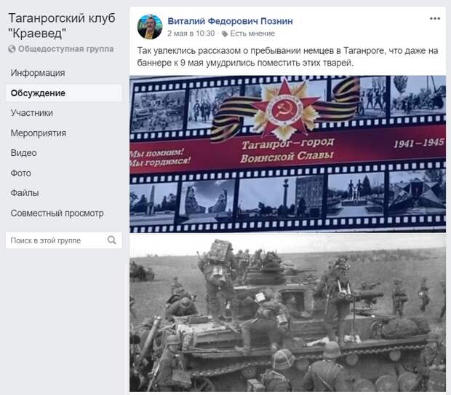Open the Таганрогский клуб "Краевед" group title
Screen dimensions: 451x395
coord(62,26)
